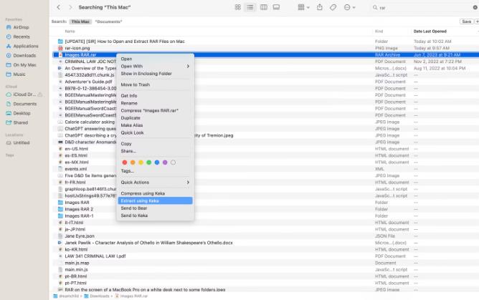
Task: Go back with the left chevron
Action: pyautogui.click(x=58, y=7)
